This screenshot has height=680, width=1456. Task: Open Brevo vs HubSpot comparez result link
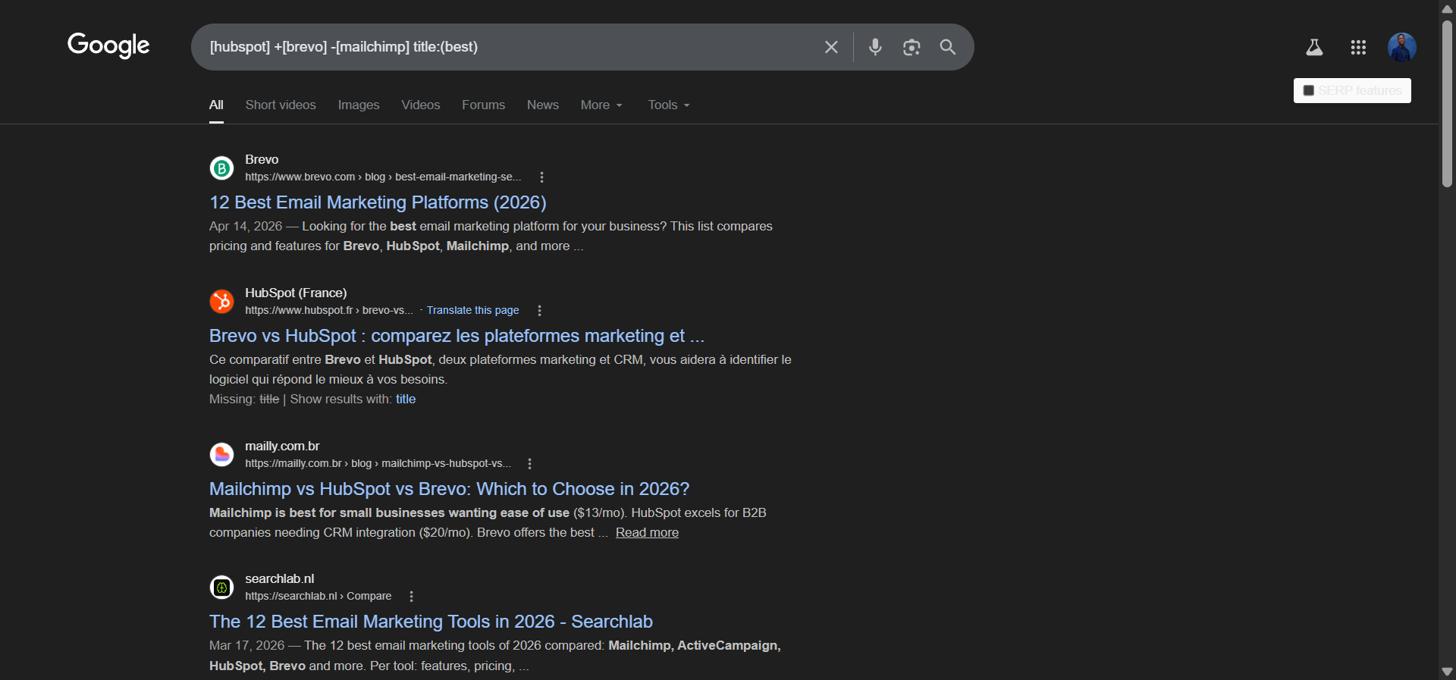pos(457,336)
